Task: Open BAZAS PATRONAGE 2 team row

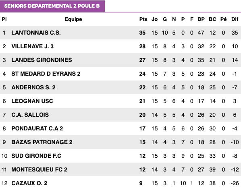Action: coord(42,142)
